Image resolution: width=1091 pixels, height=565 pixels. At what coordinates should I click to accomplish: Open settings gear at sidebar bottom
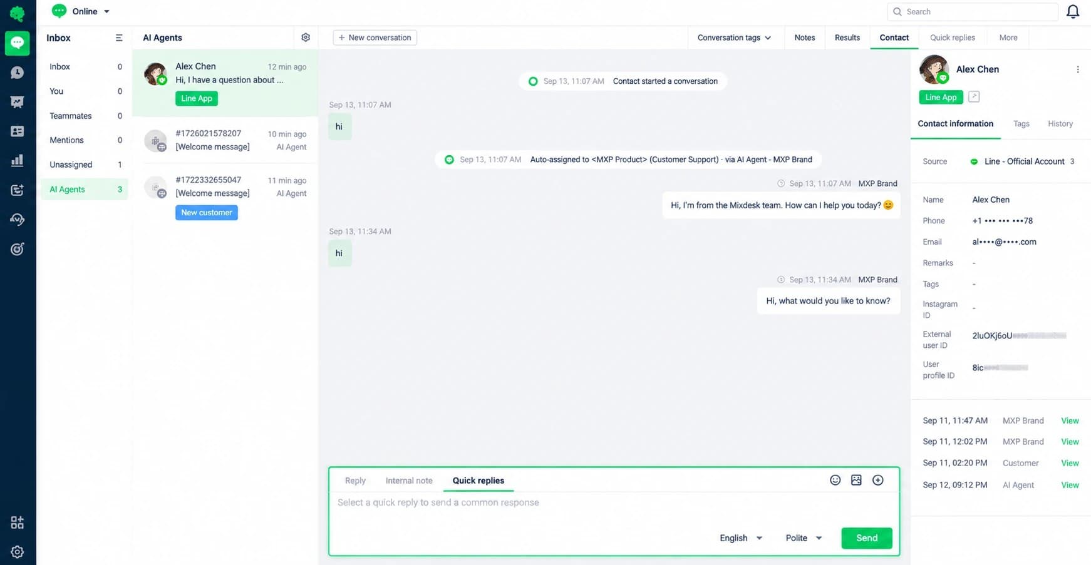tap(18, 551)
